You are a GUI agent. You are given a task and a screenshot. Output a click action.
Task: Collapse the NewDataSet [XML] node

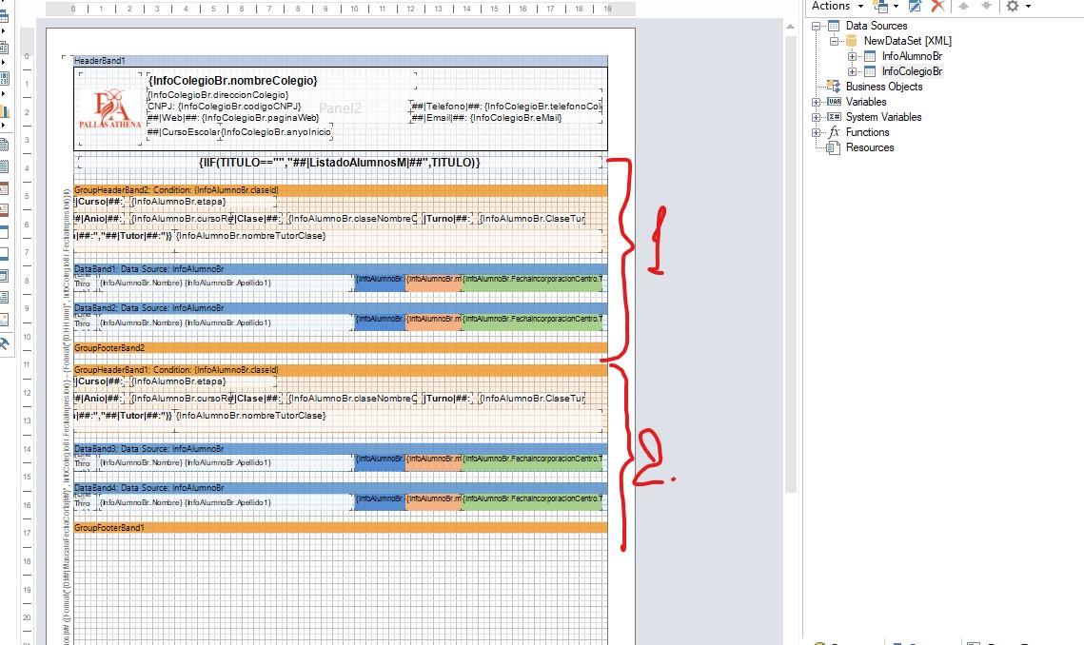(x=834, y=41)
